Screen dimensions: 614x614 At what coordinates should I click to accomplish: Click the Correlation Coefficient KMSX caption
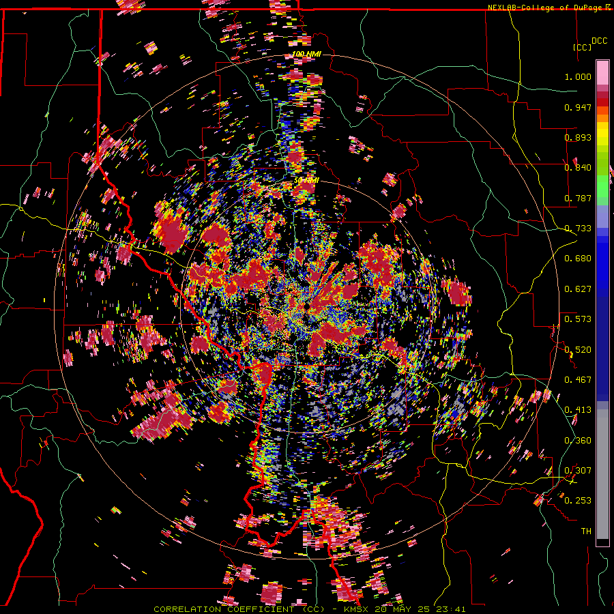[x=310, y=609]
